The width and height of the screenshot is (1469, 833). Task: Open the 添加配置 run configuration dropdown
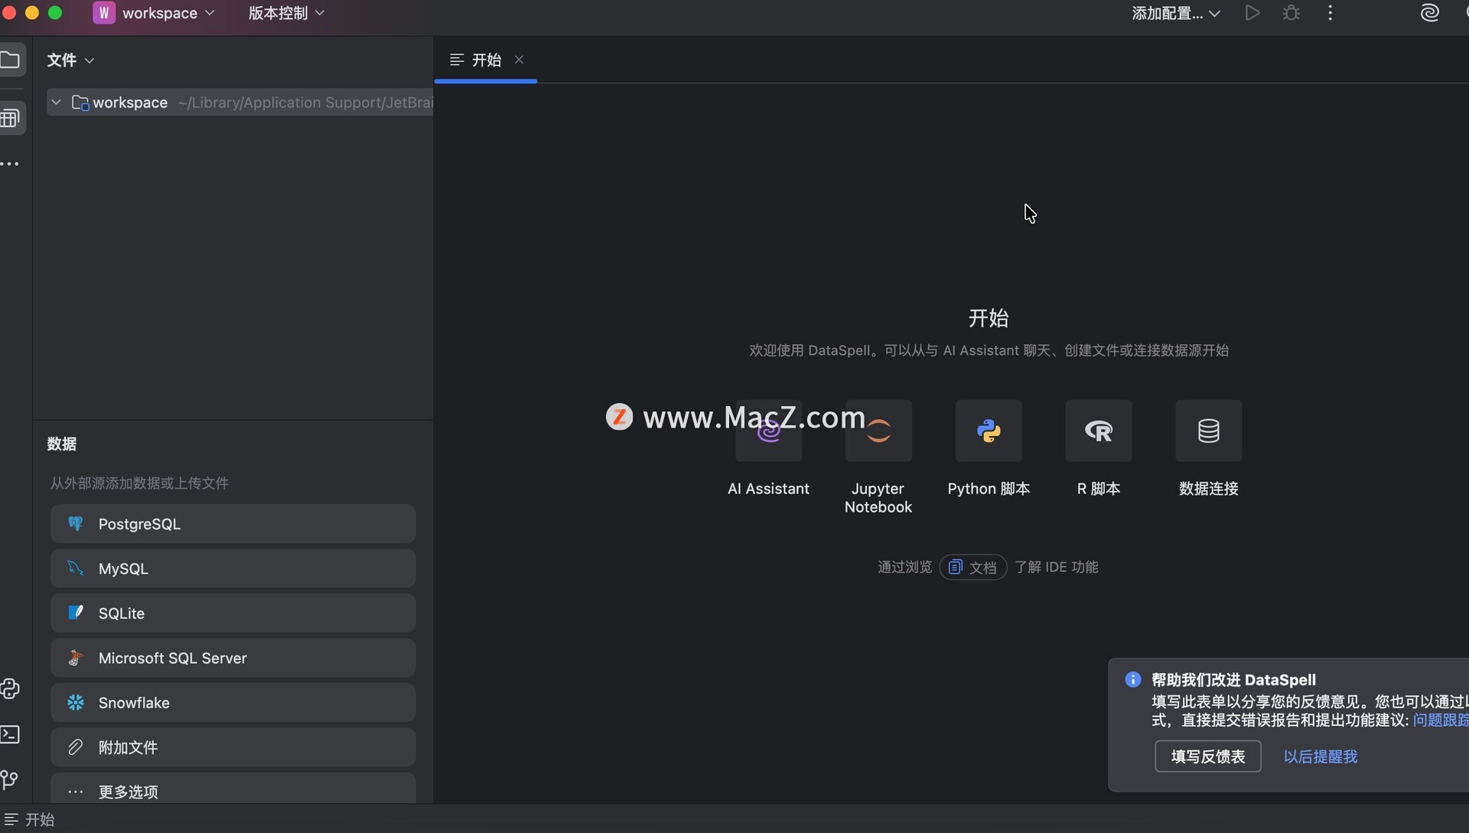(1176, 13)
